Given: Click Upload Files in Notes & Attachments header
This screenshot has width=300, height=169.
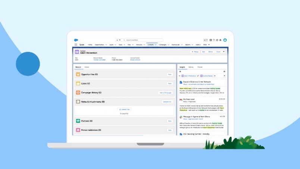Looking at the screenshot, I should pyautogui.click(x=167, y=102).
